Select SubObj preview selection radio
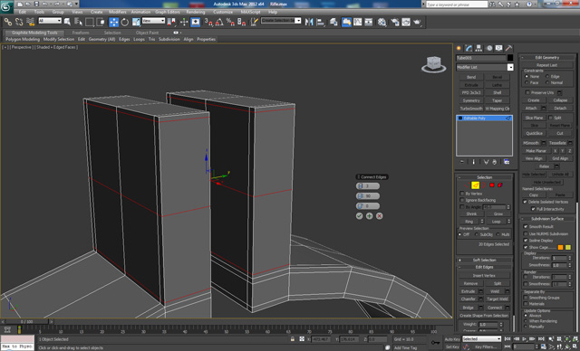 476,234
